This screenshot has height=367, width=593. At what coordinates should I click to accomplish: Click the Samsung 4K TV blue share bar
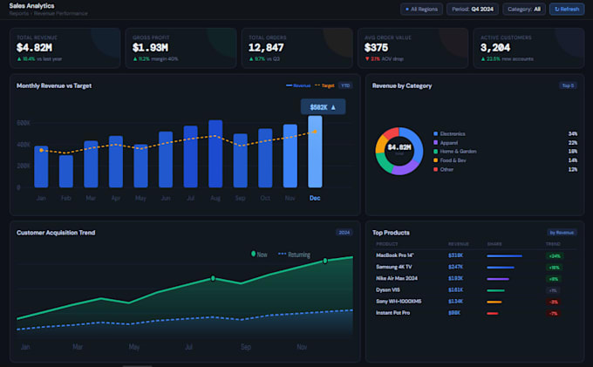[x=501, y=268]
